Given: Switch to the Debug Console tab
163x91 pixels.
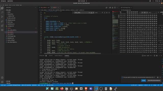Looking at the screenshot, I should [59, 56].
